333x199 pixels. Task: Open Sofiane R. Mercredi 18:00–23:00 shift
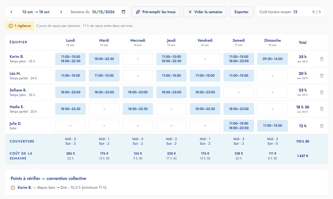(138, 92)
